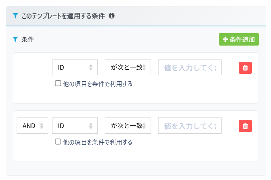This screenshot has height=180, width=271.
Task: Click the first condition's value input field
Action: pos(189,67)
